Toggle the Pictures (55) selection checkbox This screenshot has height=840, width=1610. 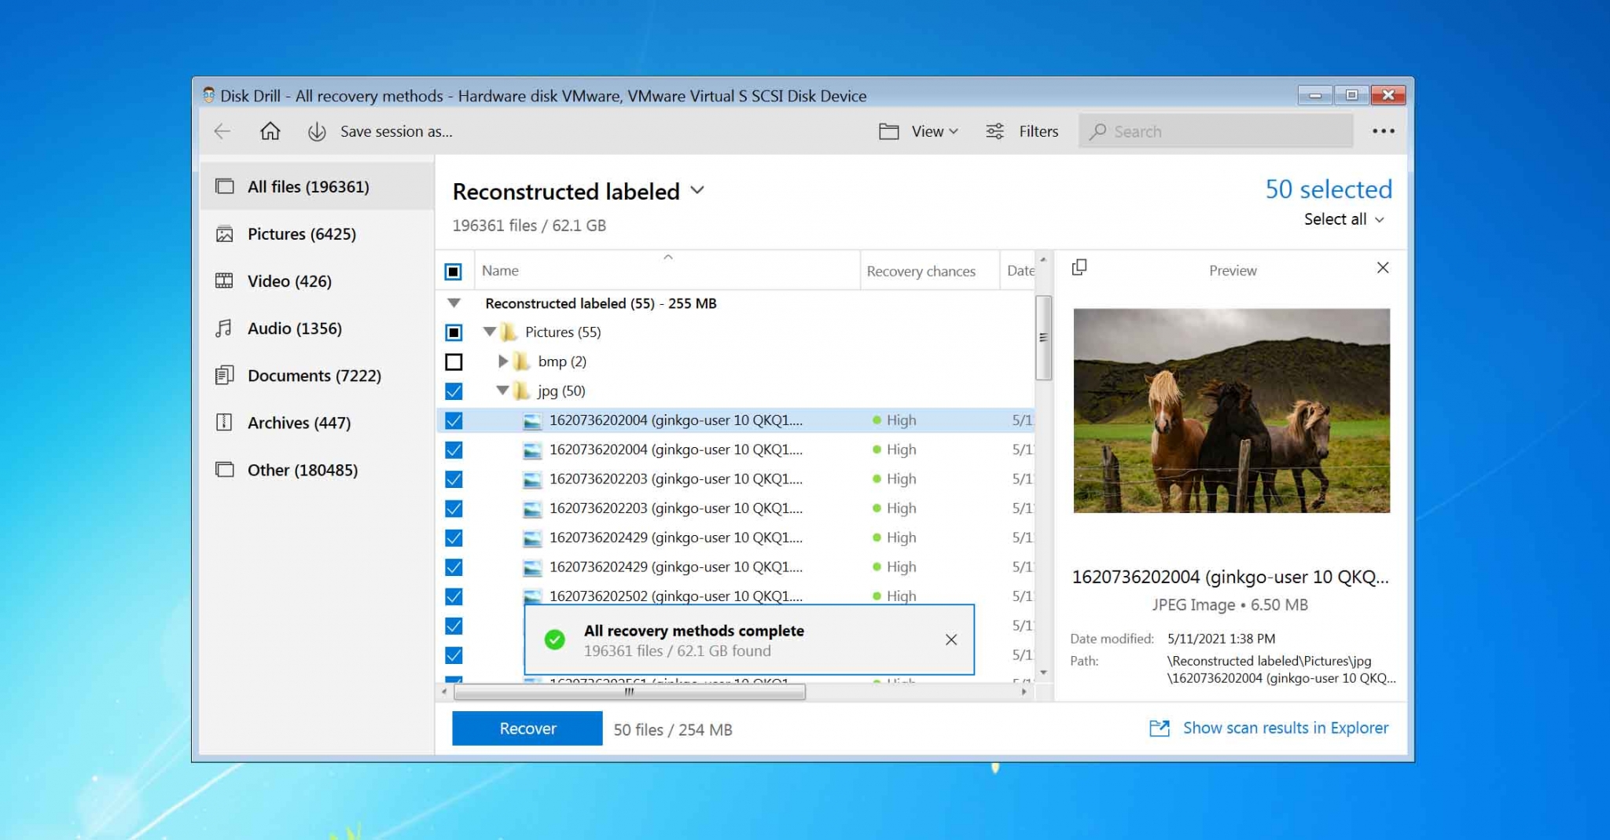pos(454,332)
